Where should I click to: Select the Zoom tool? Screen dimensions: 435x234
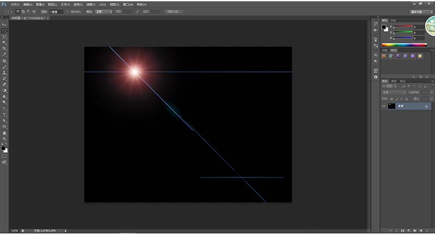click(x=4, y=139)
